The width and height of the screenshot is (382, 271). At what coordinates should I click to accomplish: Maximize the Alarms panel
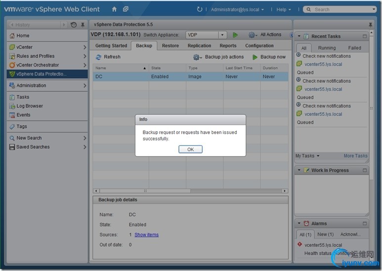coord(365,223)
